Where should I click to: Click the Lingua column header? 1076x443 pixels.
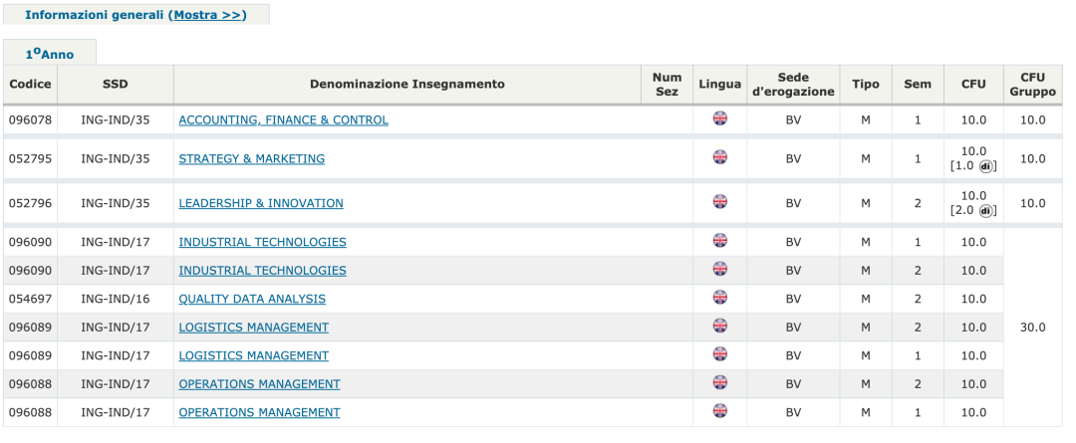[x=720, y=85]
